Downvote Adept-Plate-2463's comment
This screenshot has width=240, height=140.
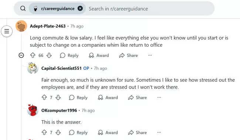pyautogui.click(x=49, y=55)
